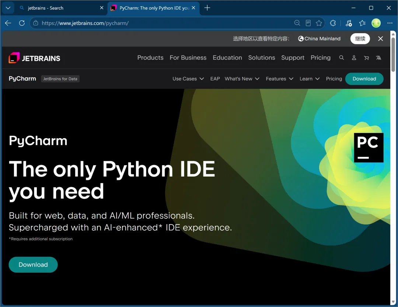Click the PyCharm product name link
398x307 pixels.
tap(22, 79)
